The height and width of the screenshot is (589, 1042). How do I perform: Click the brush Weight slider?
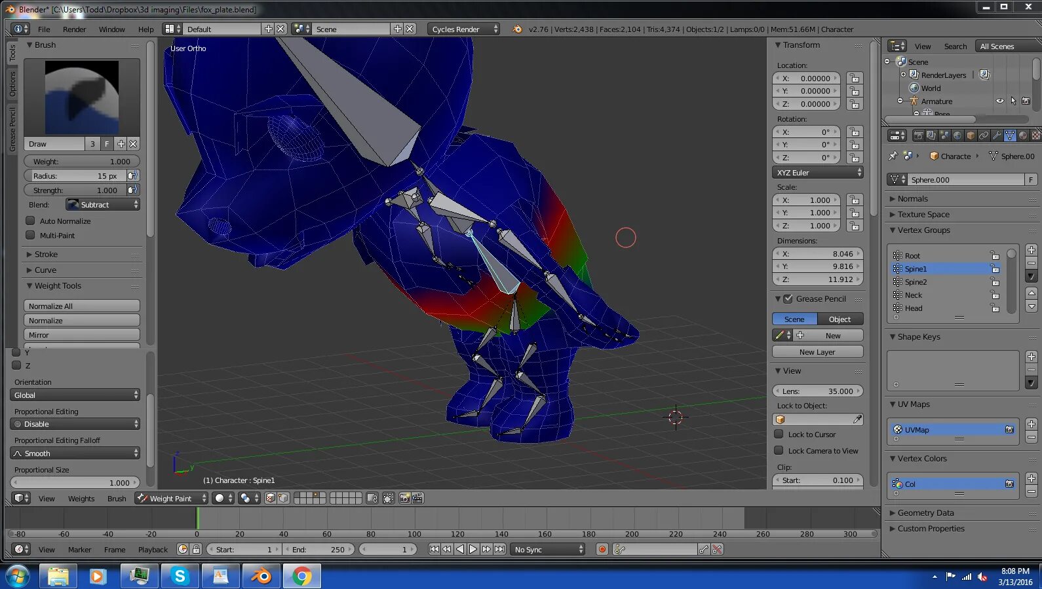[x=82, y=161]
